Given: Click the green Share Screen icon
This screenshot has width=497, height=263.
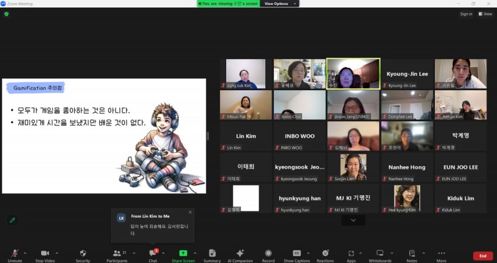Looking at the screenshot, I should click(x=183, y=254).
